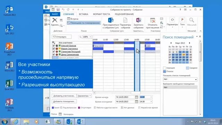Click attendee type icon for Мария Сергиенко
The width and height of the screenshot is (222, 125).
coord(57,49)
